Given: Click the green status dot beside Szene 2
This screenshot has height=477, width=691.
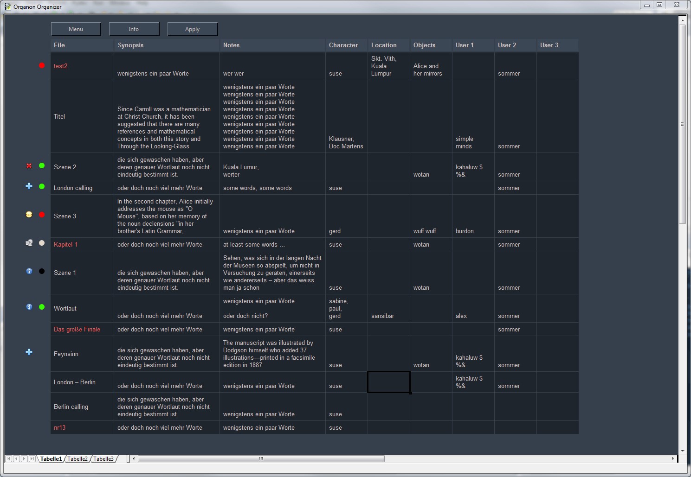Looking at the screenshot, I should click(42, 165).
